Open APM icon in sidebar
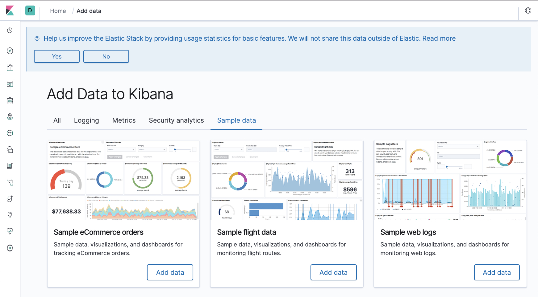538x297 pixels. pyautogui.click(x=10, y=182)
